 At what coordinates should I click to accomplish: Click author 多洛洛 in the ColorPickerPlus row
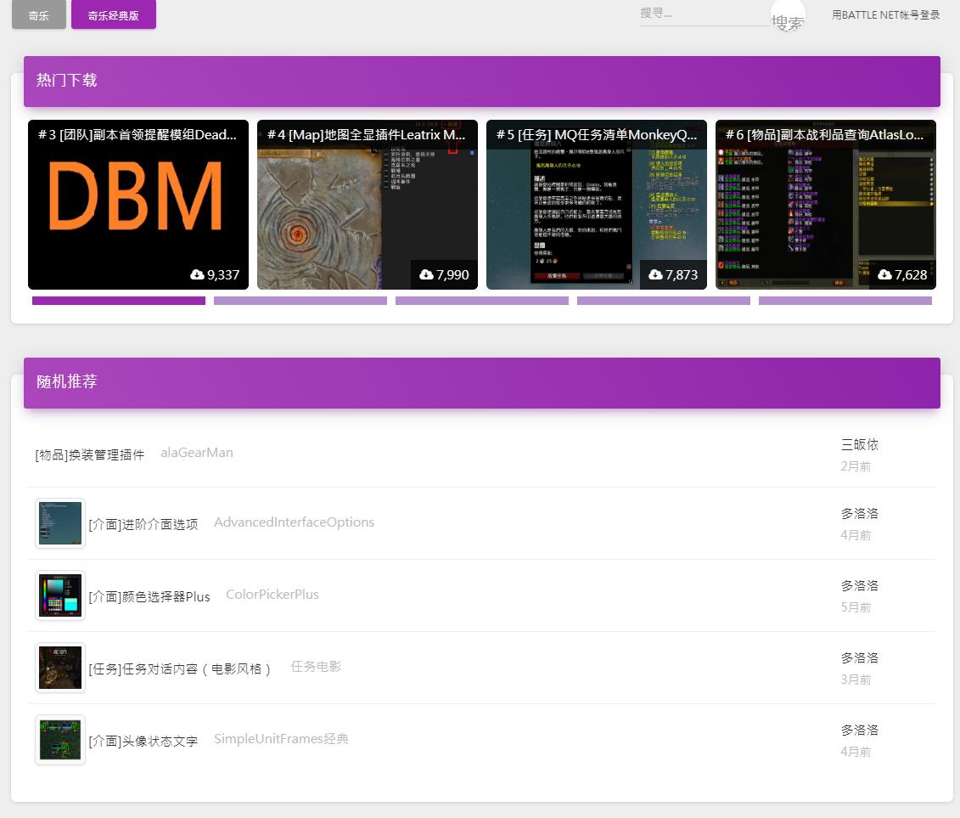coord(860,586)
